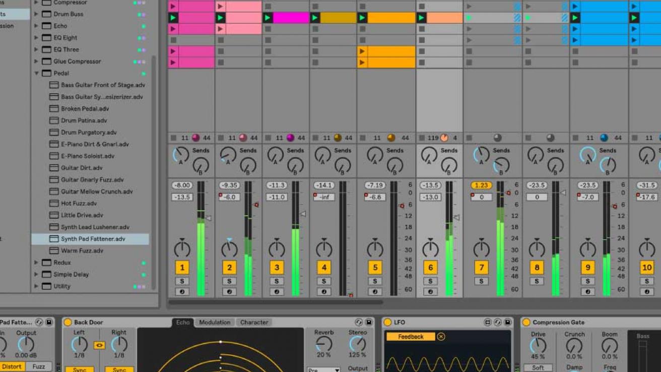The image size is (661, 372).
Task: Click the save preset icon on Back Door device
Action: 369,322
